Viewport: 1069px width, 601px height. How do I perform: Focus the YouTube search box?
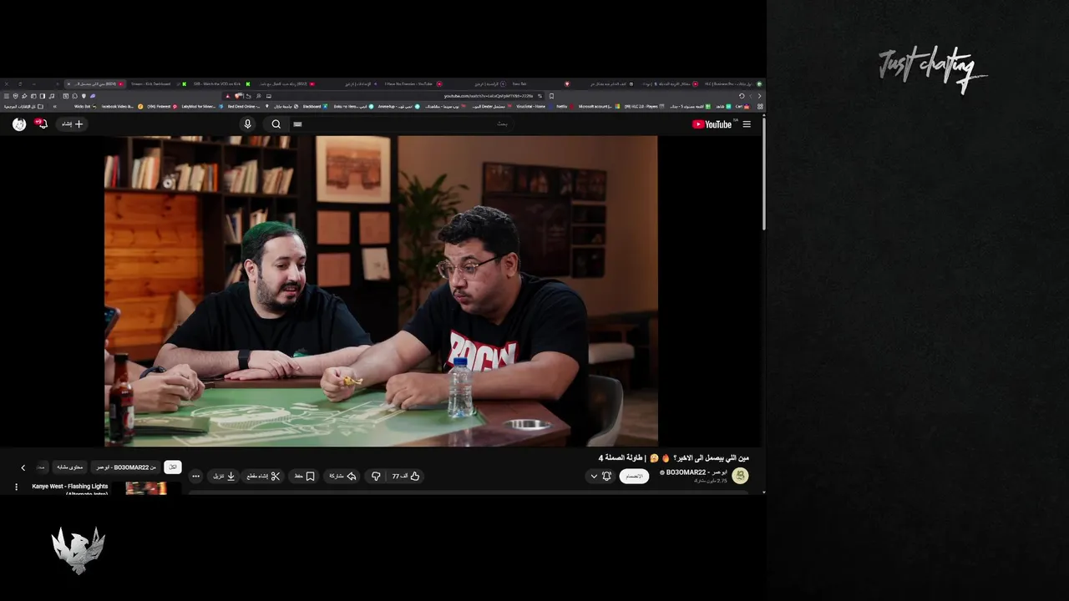pos(401,124)
